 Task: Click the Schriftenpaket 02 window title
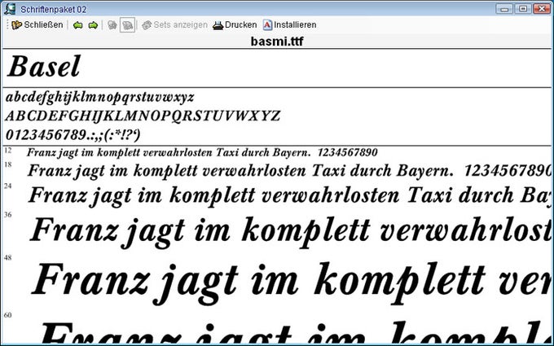pyautogui.click(x=53, y=9)
